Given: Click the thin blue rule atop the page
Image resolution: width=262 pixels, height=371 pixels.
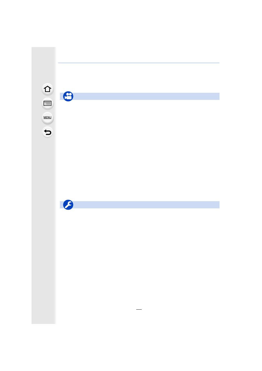Looking at the screenshot, I should (x=139, y=63).
